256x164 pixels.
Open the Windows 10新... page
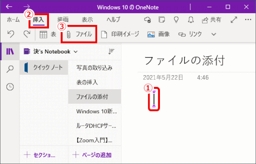pos(95,111)
